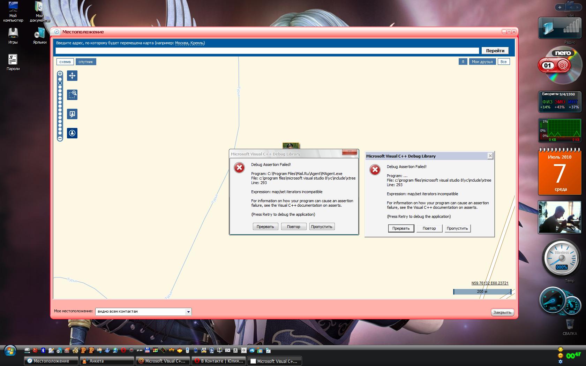Click the N59.76132 E60.23721 coordinates link
The height and width of the screenshot is (366, 586).
490,283
